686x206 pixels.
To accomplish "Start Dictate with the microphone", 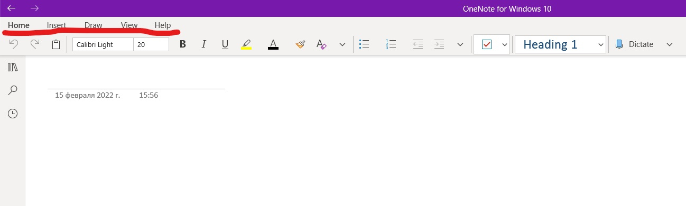I will 634,44.
